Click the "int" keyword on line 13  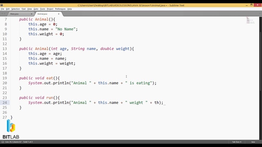point(54,49)
